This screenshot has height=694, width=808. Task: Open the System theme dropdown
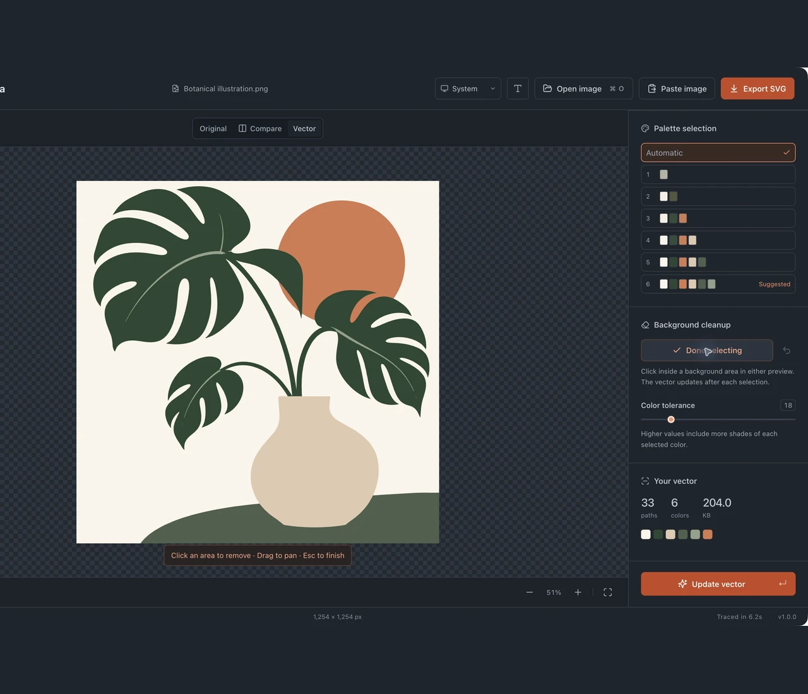(468, 88)
